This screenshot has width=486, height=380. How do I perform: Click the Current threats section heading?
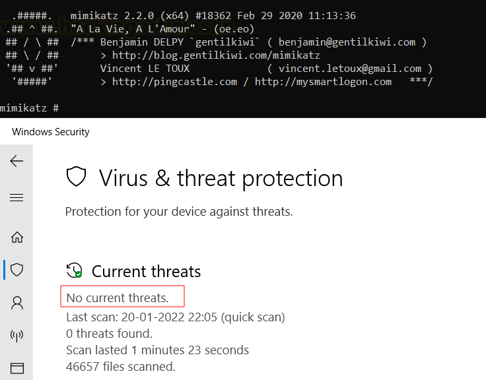pos(147,271)
